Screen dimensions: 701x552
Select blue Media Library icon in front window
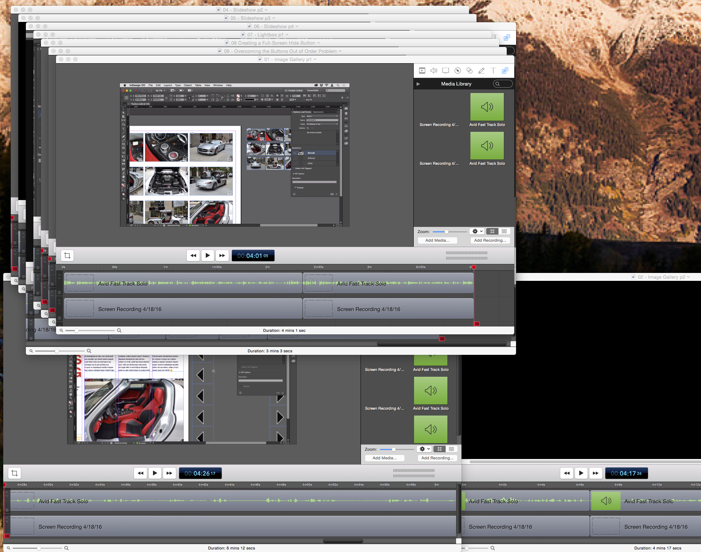pos(505,71)
